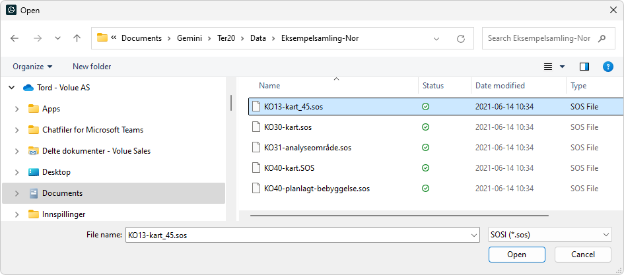Click the folder icon in address bar
624x275 pixels.
click(102, 38)
